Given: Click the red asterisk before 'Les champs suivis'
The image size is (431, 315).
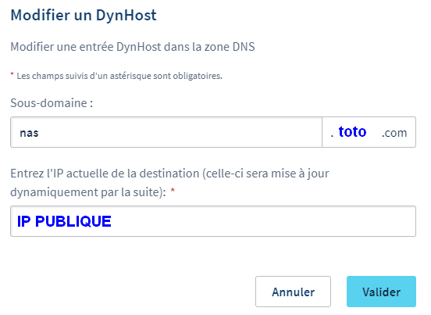Looking at the screenshot, I should (x=12, y=74).
